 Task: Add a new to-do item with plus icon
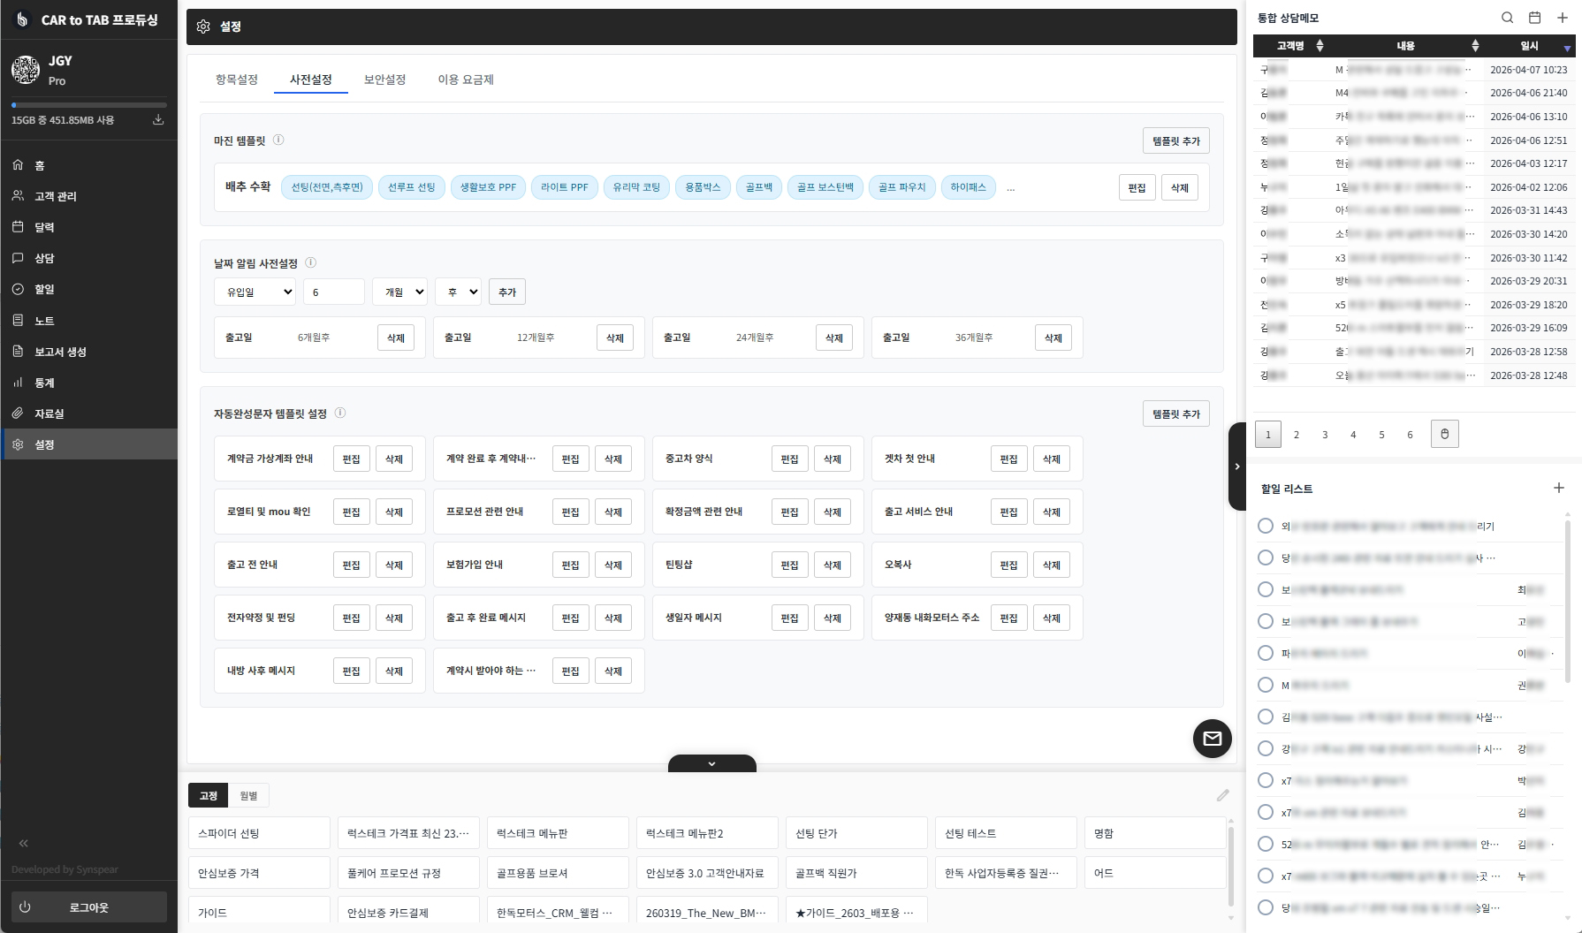pyautogui.click(x=1559, y=488)
